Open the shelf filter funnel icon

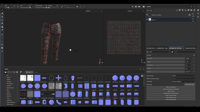pyautogui.click(x=21, y=72)
